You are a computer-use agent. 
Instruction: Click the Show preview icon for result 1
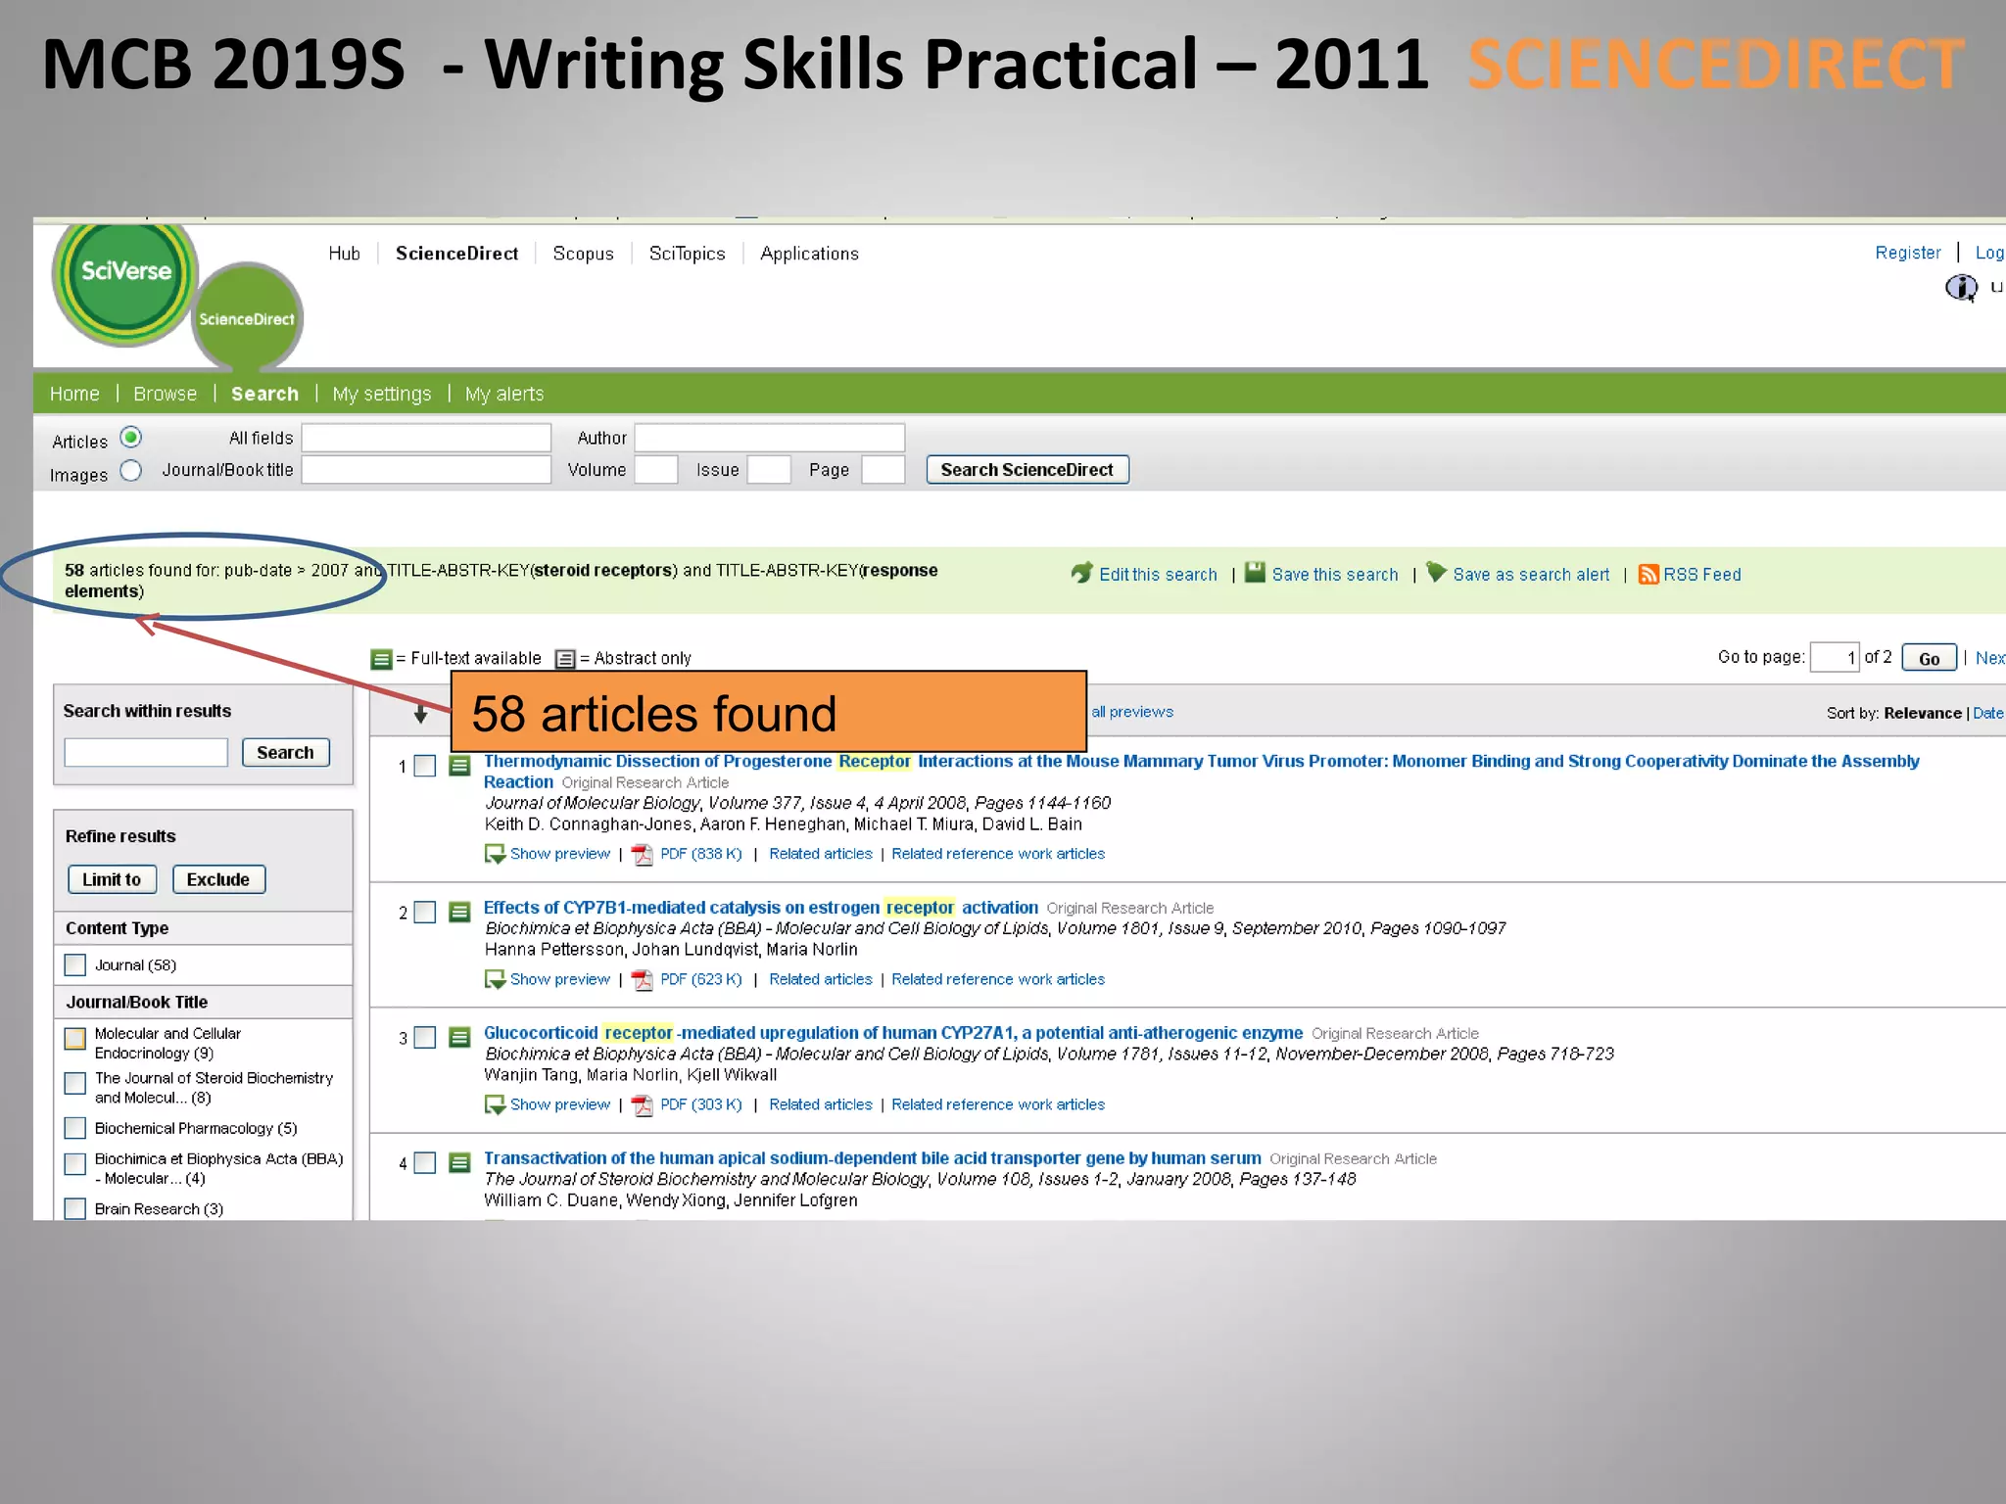[495, 855]
